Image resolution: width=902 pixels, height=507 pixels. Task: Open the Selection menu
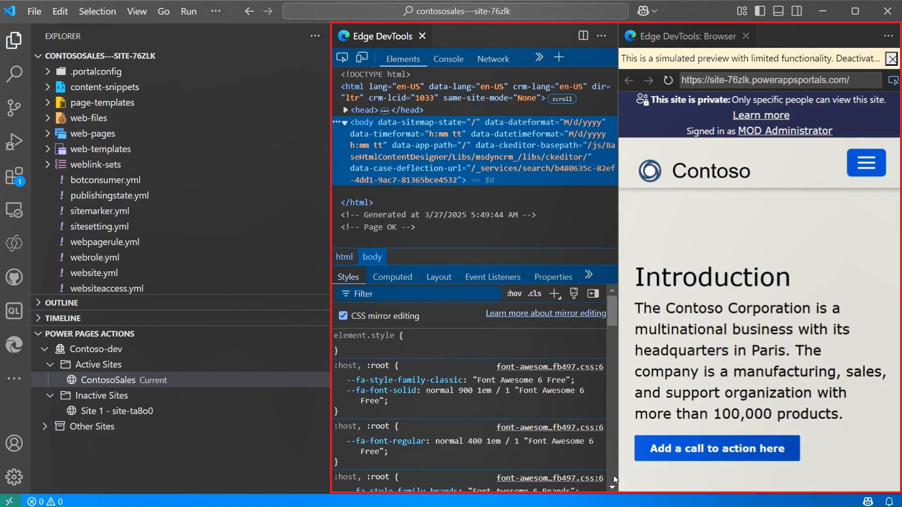point(97,11)
